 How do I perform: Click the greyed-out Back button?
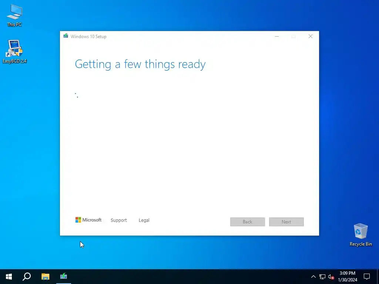point(248,222)
